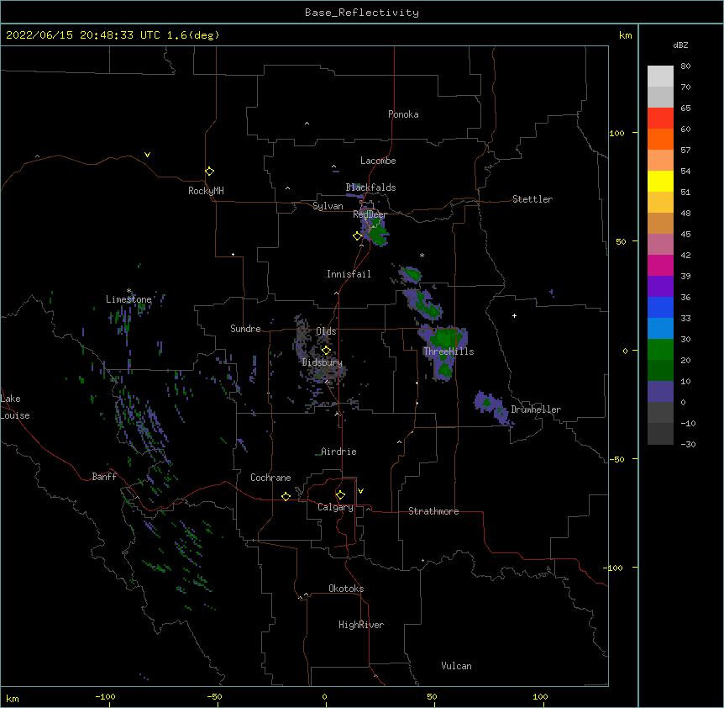Click the Okotoks label
This screenshot has height=708, width=724.
click(x=346, y=589)
